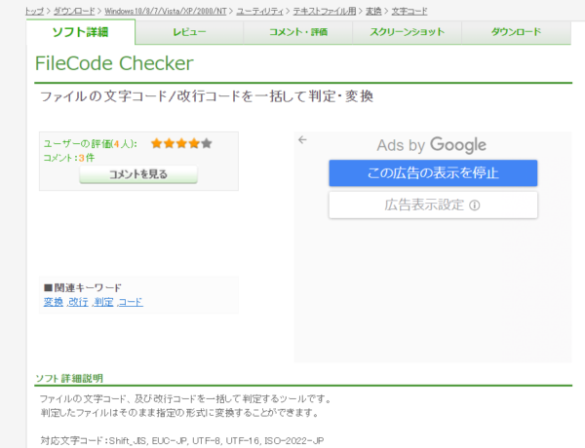Viewport: 585px width, 448px height.
Task: Click the 広告表示設定 button
Action: (x=433, y=205)
